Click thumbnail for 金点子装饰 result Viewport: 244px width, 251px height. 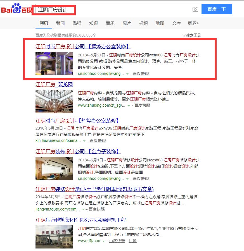tap(54, 168)
